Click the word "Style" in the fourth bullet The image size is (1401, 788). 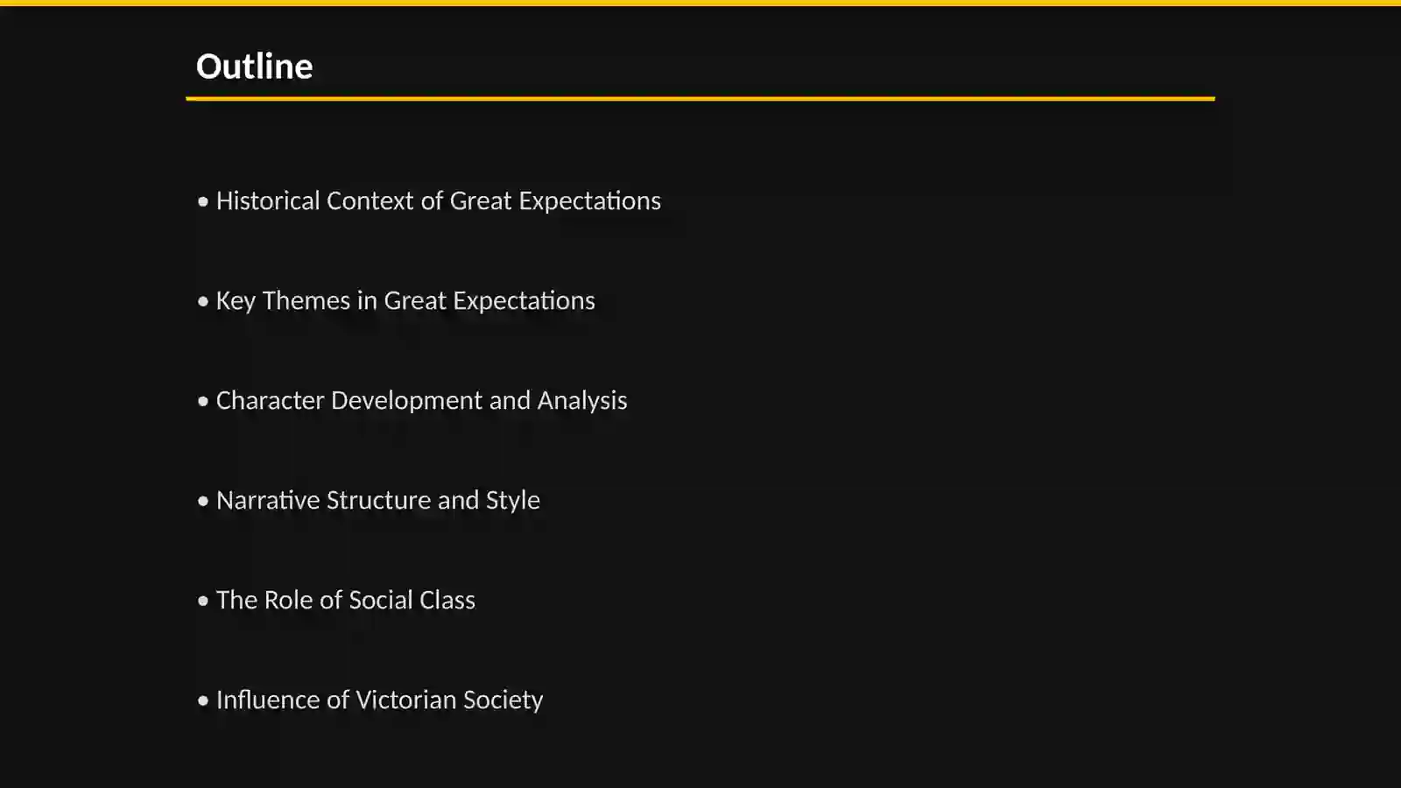(513, 501)
